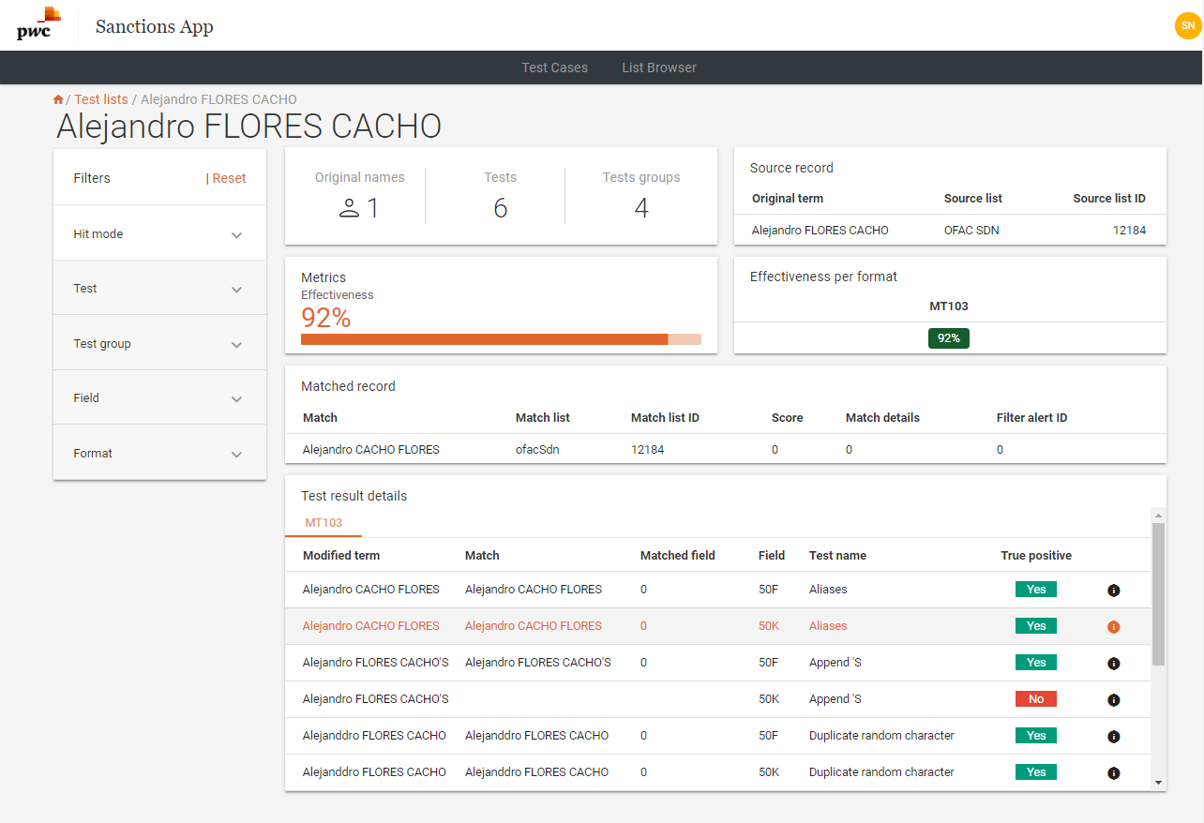Navigate to Test lists breadcrumb link
Image resolution: width=1204 pixels, height=823 pixels.
pyautogui.click(x=101, y=99)
